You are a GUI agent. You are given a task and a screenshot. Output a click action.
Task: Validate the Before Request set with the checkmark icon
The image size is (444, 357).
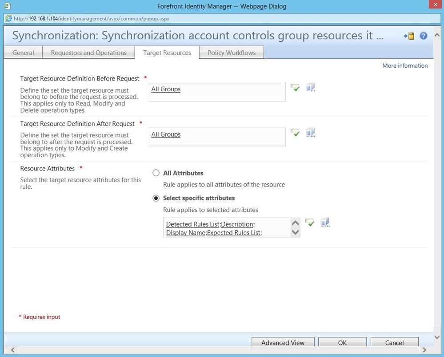coord(295,87)
